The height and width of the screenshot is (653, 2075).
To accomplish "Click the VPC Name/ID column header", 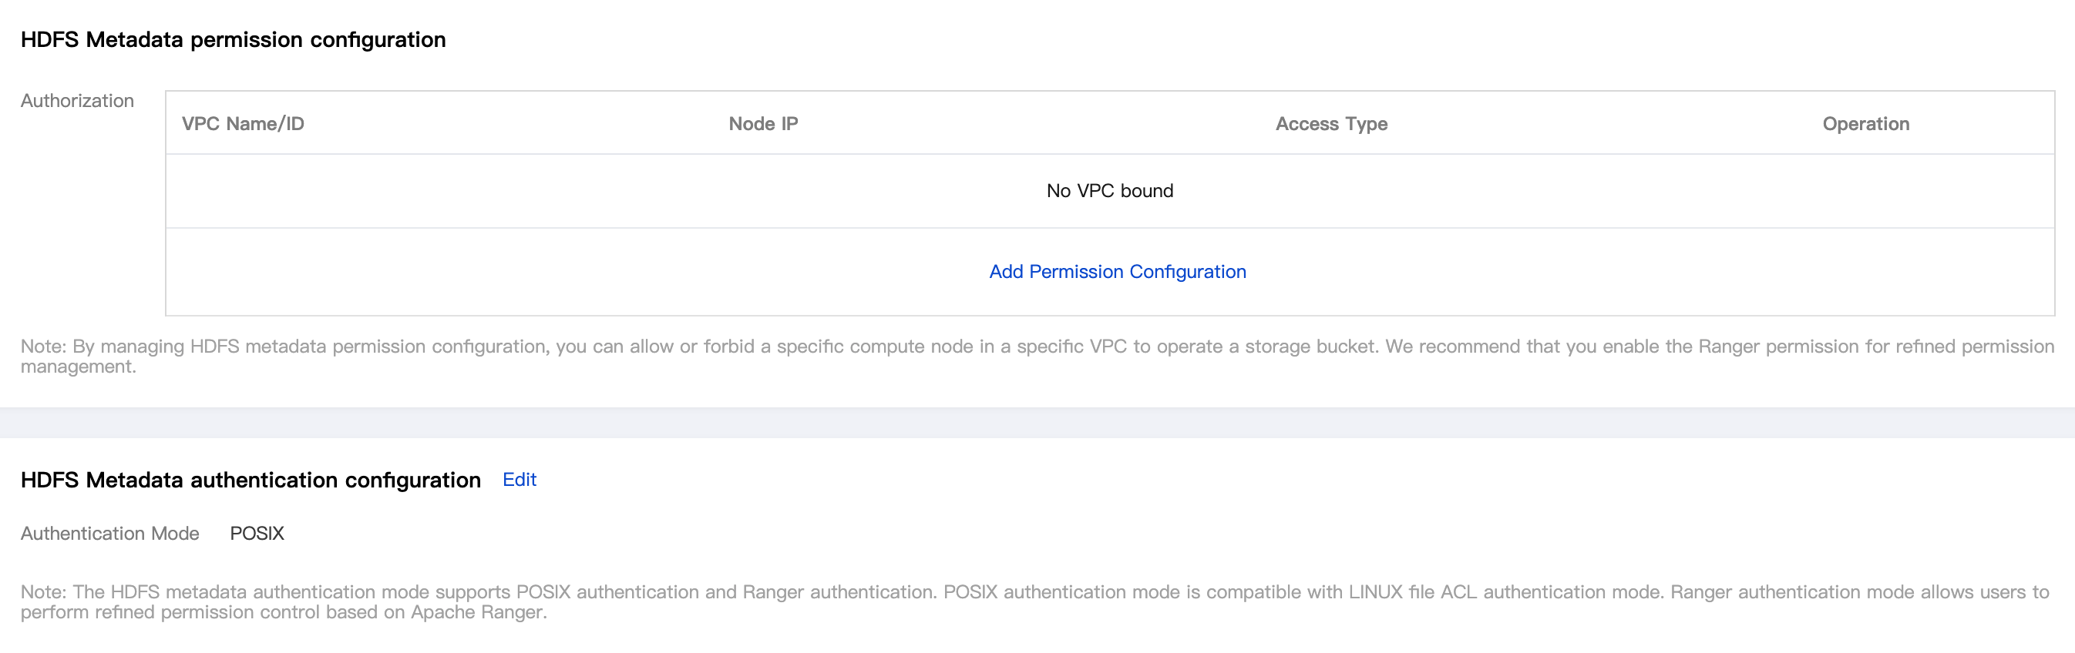I will (x=243, y=124).
